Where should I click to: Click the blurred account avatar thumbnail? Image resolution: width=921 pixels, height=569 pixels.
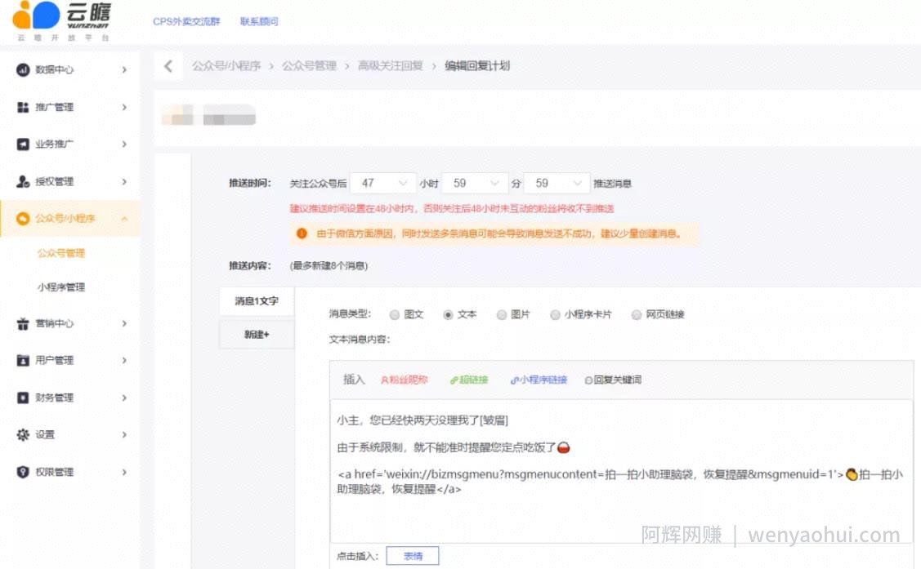[177, 114]
